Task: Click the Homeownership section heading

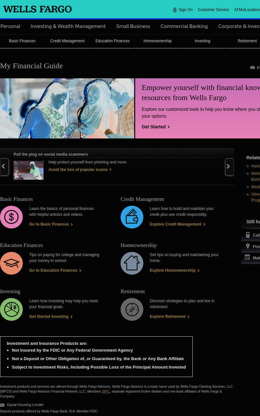Action: click(x=138, y=245)
